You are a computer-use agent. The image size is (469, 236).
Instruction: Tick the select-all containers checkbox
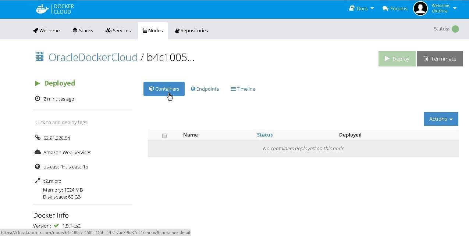pos(164,136)
